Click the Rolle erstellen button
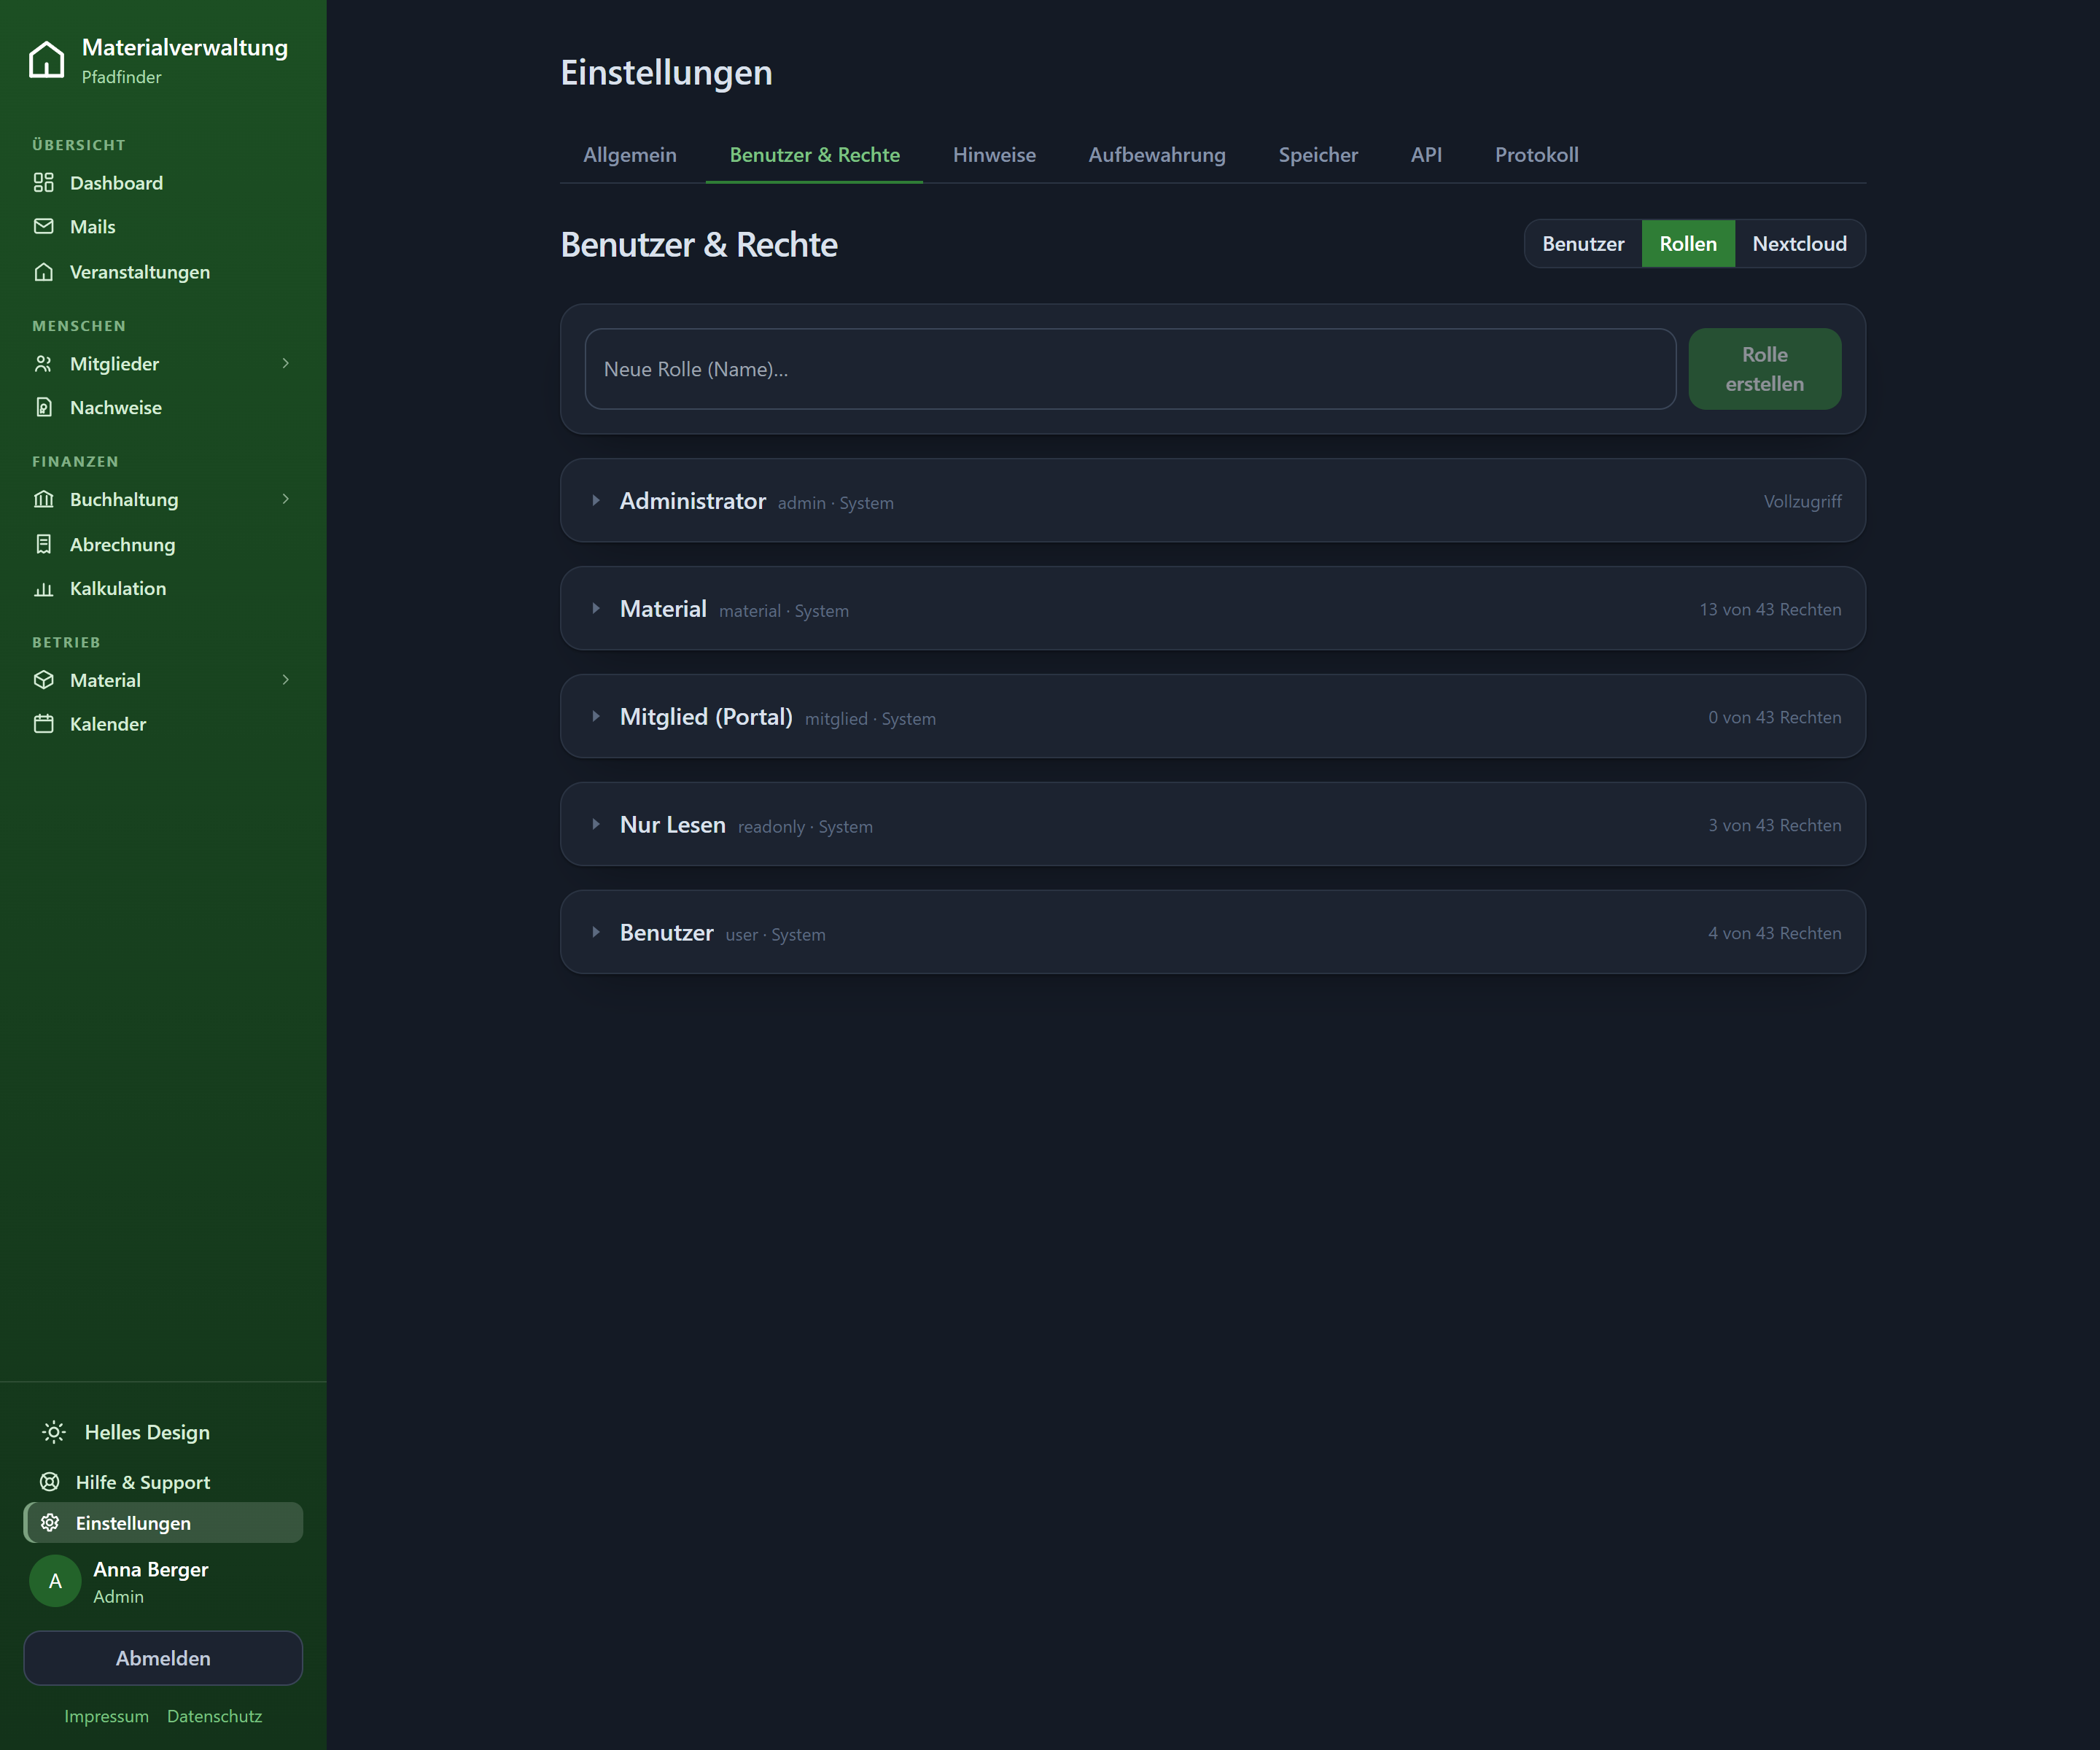 click(1764, 369)
